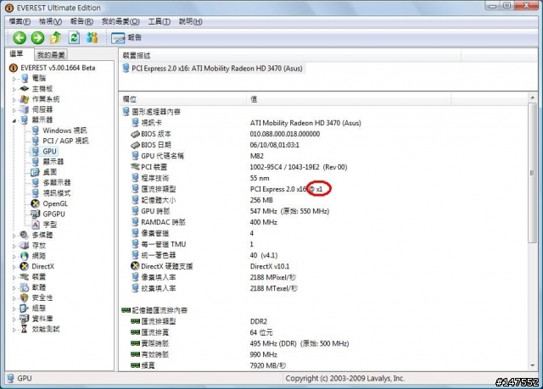The height and width of the screenshot is (389, 543).
Task: Click the 記憶體匯流排內容 section header
Action: point(154,310)
